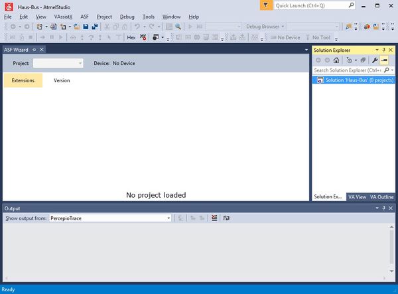
Task: Click the Save All toolbar icon
Action: point(96,27)
